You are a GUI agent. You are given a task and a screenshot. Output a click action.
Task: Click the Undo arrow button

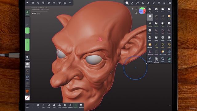[x=27, y=106]
